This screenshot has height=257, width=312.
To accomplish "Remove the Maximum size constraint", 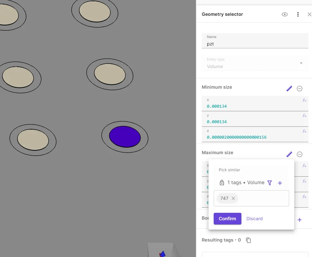I will click(x=299, y=154).
